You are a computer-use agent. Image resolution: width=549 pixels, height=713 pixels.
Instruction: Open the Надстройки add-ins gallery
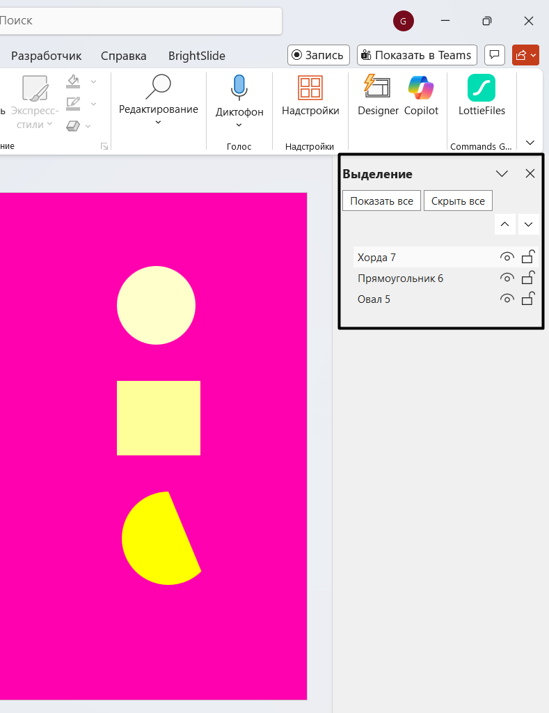(x=310, y=95)
